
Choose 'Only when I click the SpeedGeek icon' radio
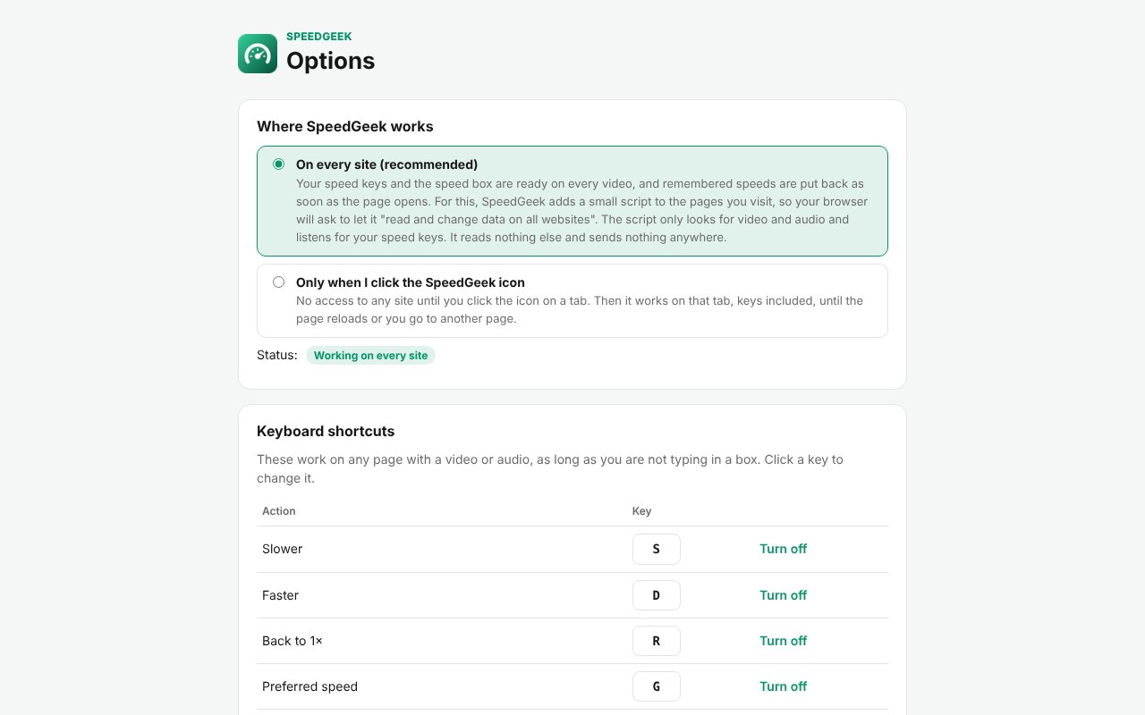pos(279,282)
